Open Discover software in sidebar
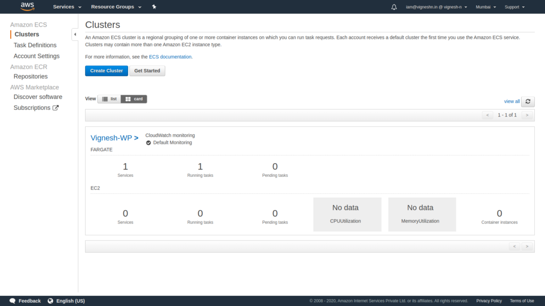545x306 pixels. tap(38, 97)
